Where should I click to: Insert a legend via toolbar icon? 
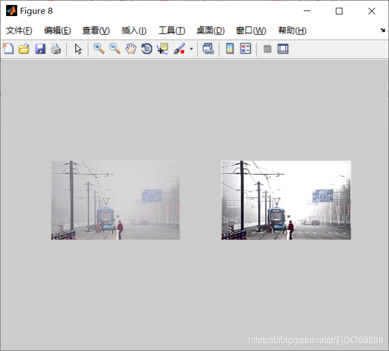coord(245,49)
